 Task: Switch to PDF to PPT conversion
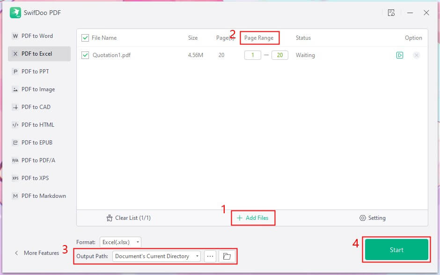(39, 72)
